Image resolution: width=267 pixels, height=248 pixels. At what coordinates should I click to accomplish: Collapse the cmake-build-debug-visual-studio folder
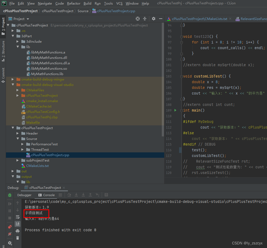[x=13, y=84]
